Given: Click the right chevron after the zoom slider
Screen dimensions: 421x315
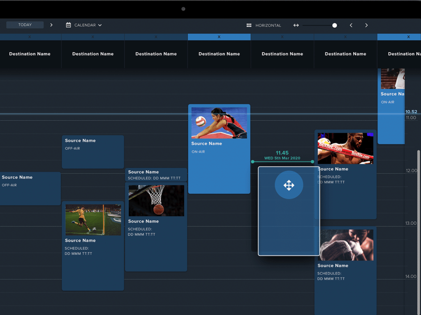Looking at the screenshot, I should coord(366,25).
